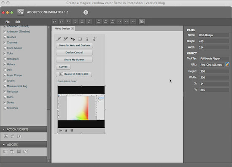Stop the FLV movie player
The image size is (232, 167).
click(x=72, y=130)
